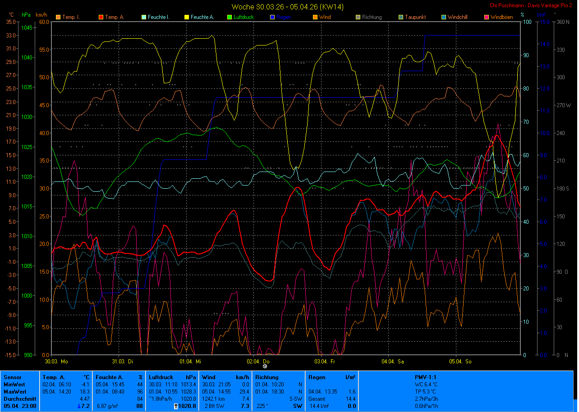Click the orange Temp. I. legend swatch

(x=58, y=18)
